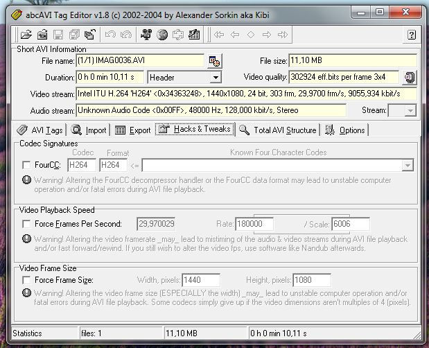Click the reload file icon with the curved arrow
Image resolution: width=429 pixels, height=348 pixels.
[x=89, y=35]
